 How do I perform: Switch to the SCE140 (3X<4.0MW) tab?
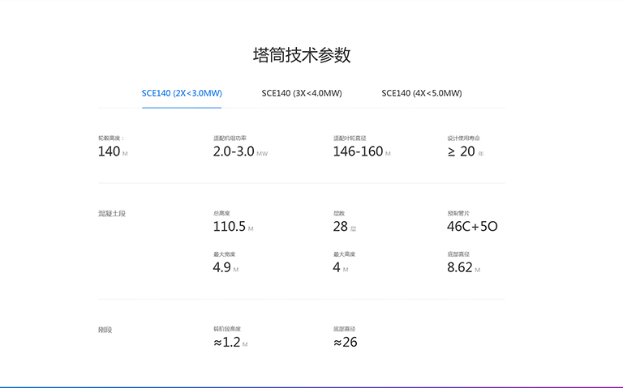(x=302, y=93)
